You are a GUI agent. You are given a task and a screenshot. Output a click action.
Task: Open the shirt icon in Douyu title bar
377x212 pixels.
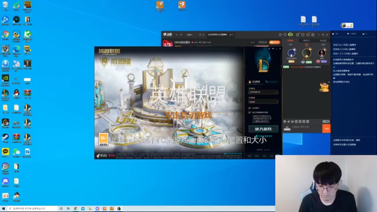303,34
